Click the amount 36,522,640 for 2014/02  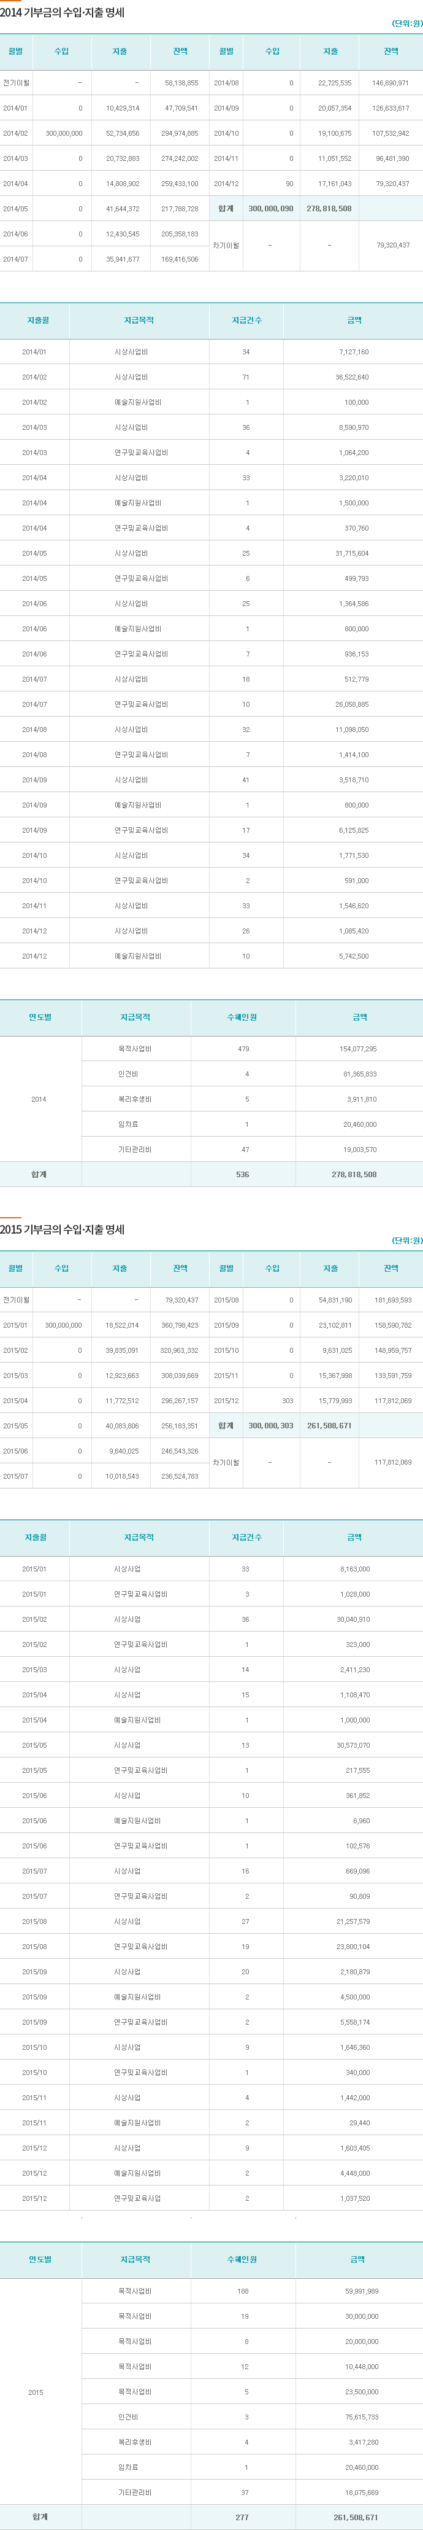click(x=352, y=377)
